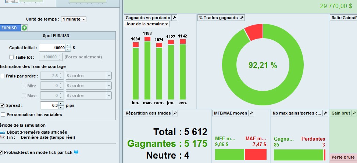Increase Capital initial with up arrow
This screenshot has width=357, height=163.
coord(68,46)
